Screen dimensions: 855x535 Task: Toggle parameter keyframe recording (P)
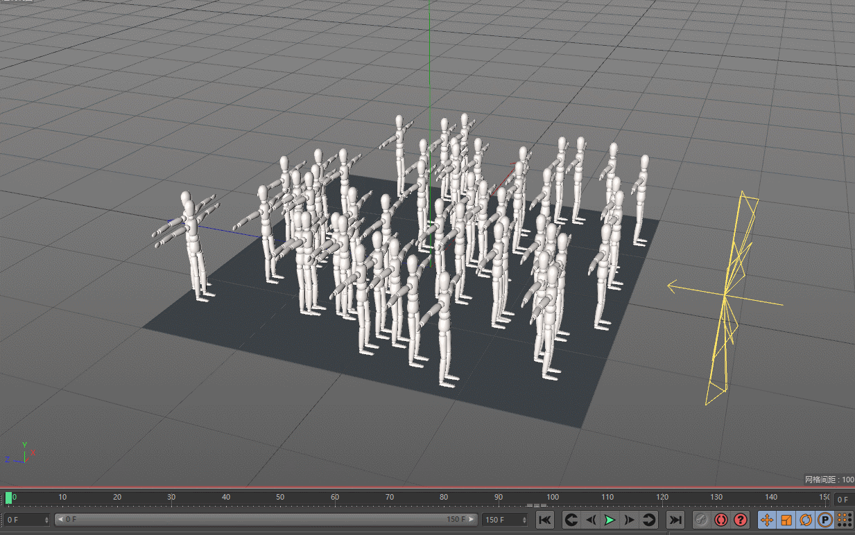825,520
